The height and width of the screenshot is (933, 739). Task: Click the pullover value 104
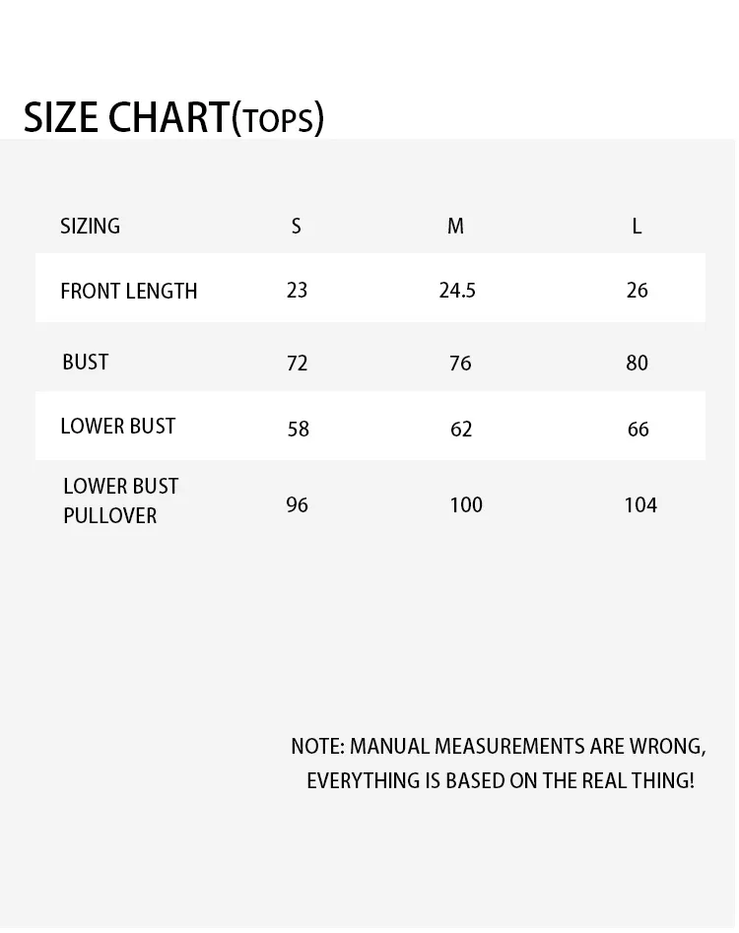coord(640,504)
